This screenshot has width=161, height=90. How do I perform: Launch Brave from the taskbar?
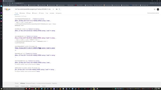pyautogui.click(x=26, y=89)
